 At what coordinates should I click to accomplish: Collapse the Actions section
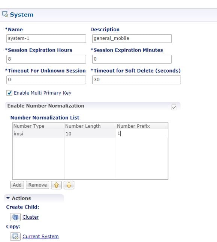8,198
